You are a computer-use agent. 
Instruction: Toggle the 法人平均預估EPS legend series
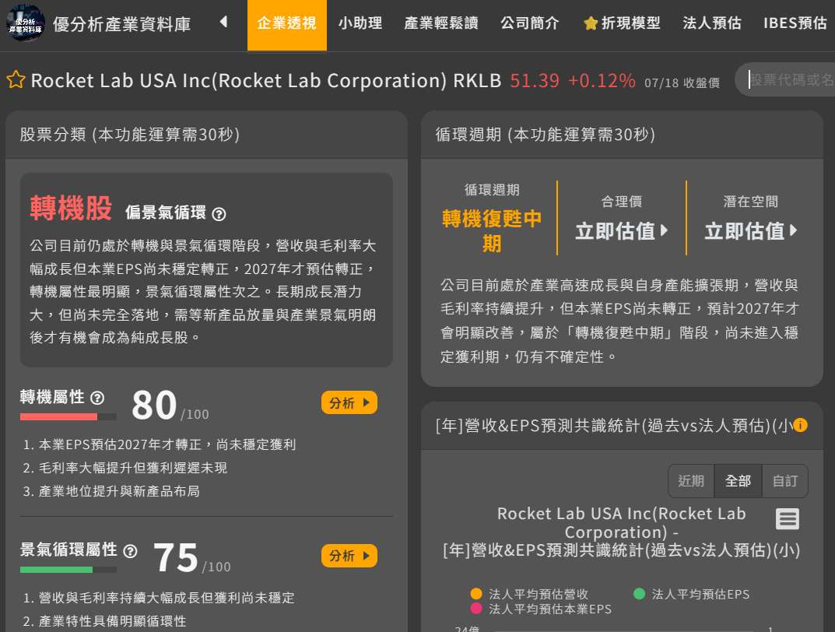point(692,594)
